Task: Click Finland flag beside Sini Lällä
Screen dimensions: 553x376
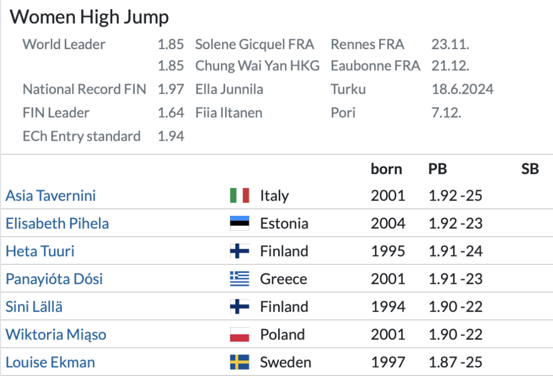Action: click(239, 306)
